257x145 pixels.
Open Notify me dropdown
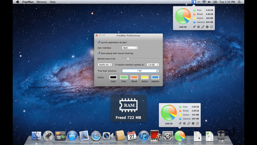(105, 65)
